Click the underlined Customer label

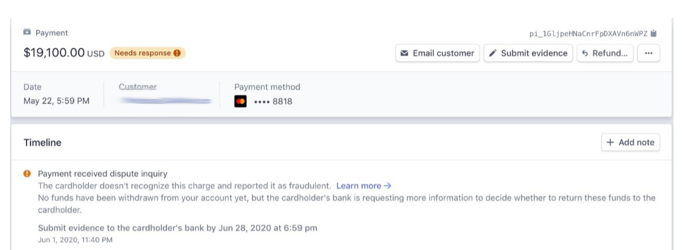pyautogui.click(x=138, y=87)
